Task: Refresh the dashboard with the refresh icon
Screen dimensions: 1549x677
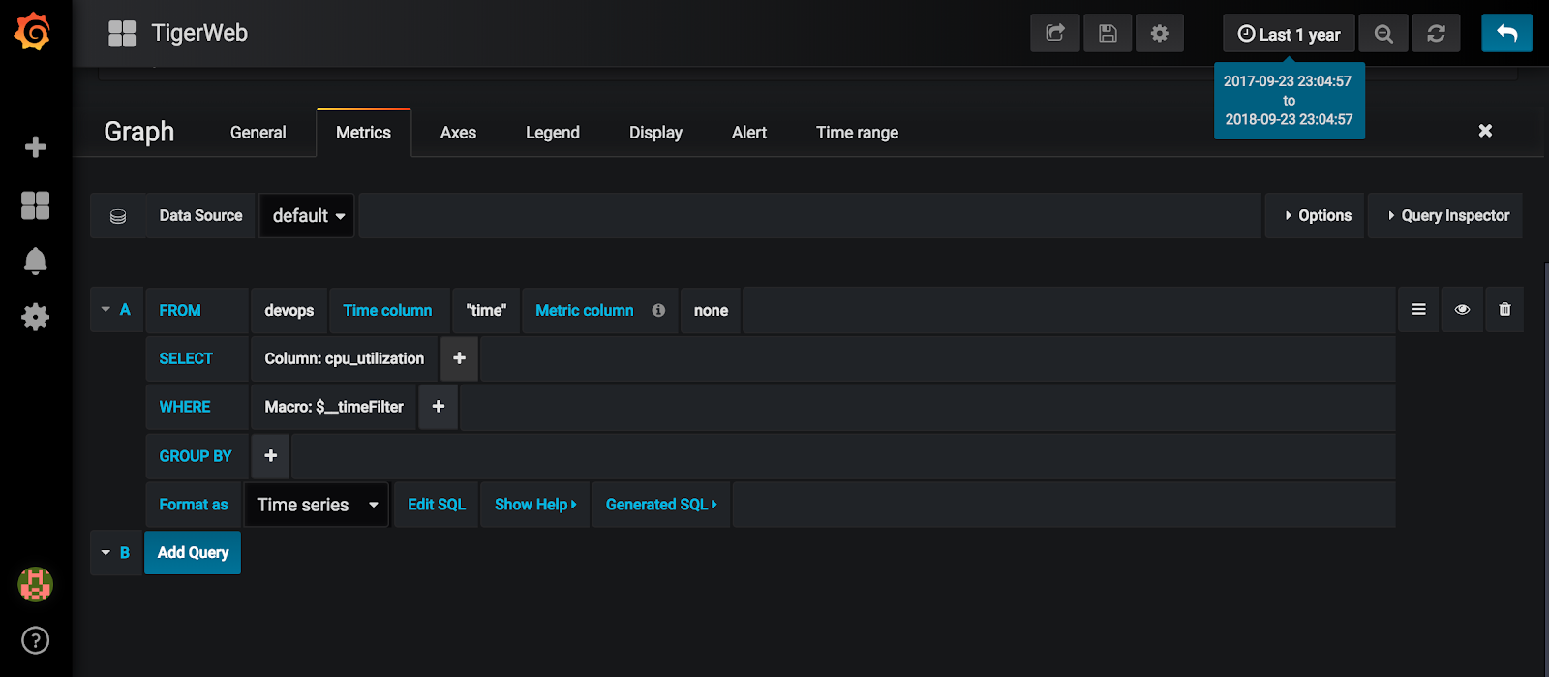Action: tap(1436, 34)
